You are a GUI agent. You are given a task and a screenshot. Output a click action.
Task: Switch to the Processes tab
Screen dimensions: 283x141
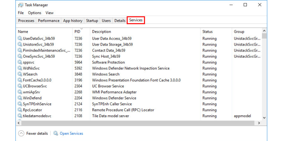click(26, 21)
